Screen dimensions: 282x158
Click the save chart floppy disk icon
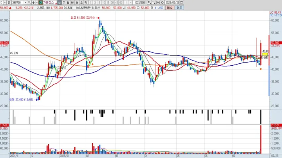click(x=158, y=2)
